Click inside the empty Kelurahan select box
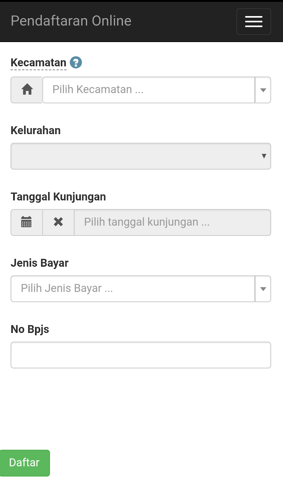 tap(135, 156)
